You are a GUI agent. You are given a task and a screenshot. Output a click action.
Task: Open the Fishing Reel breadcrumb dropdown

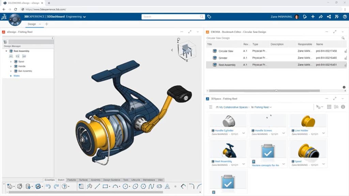coord(270,107)
